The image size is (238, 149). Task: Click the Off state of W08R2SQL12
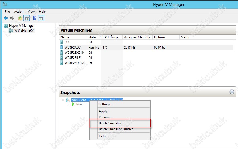coord(90,63)
